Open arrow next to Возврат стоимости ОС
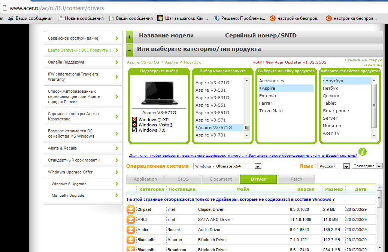 117,133
